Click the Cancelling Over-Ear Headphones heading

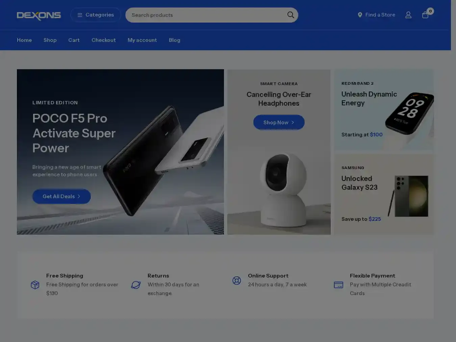tap(279, 99)
